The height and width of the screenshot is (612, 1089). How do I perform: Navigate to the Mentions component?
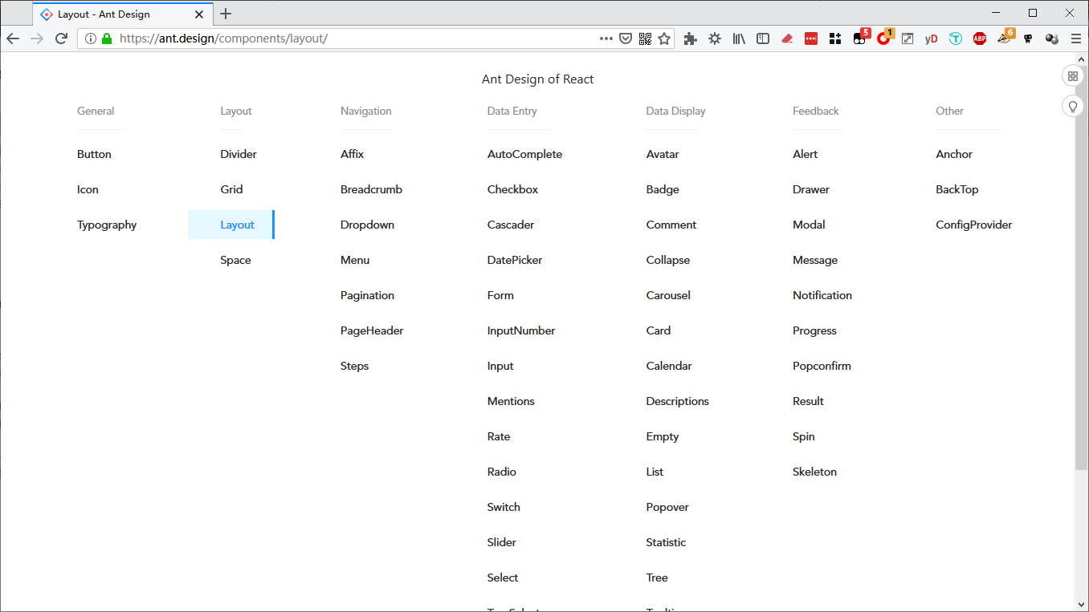[511, 401]
